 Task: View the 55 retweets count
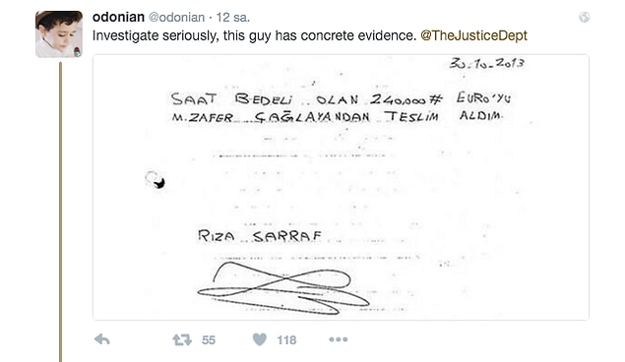coord(209,340)
